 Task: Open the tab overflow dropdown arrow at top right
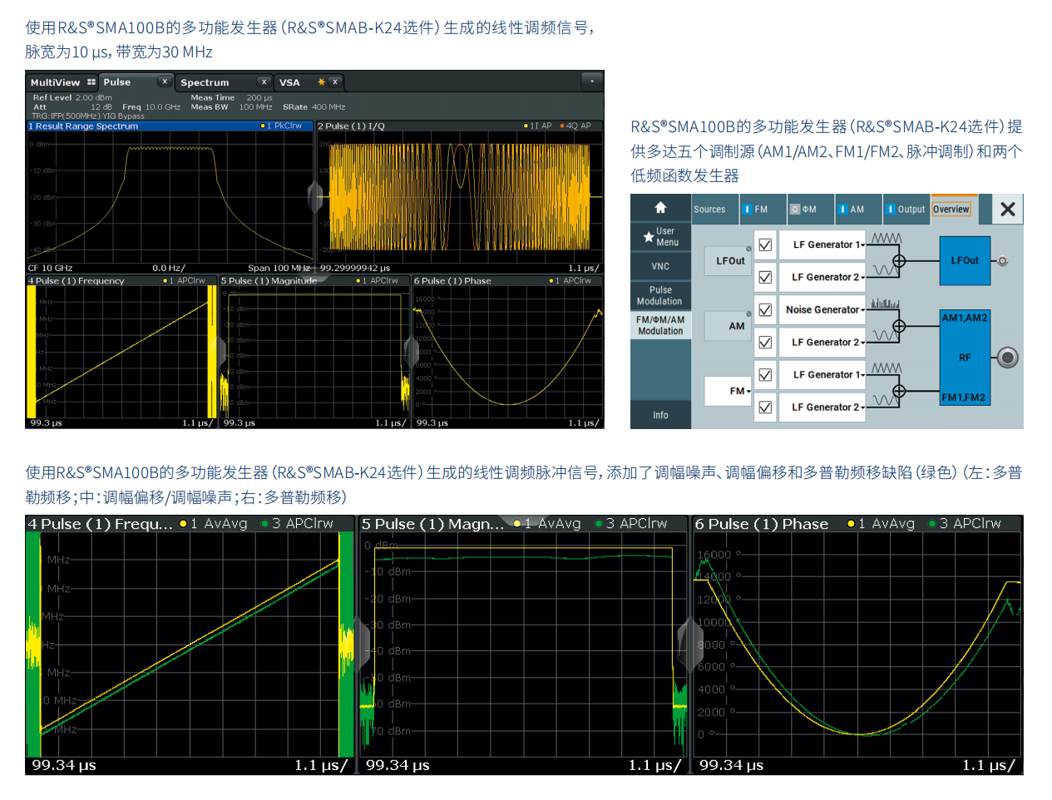pyautogui.click(x=592, y=81)
